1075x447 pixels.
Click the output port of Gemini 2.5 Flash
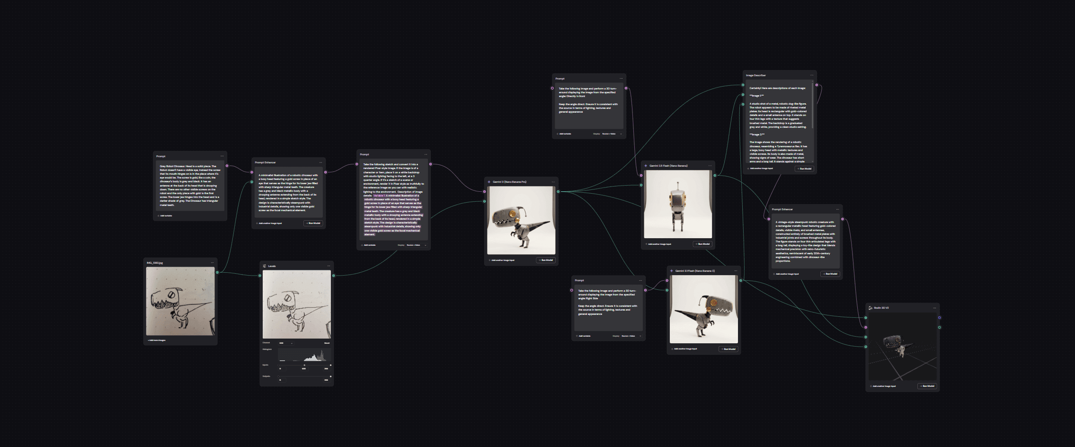coord(715,176)
